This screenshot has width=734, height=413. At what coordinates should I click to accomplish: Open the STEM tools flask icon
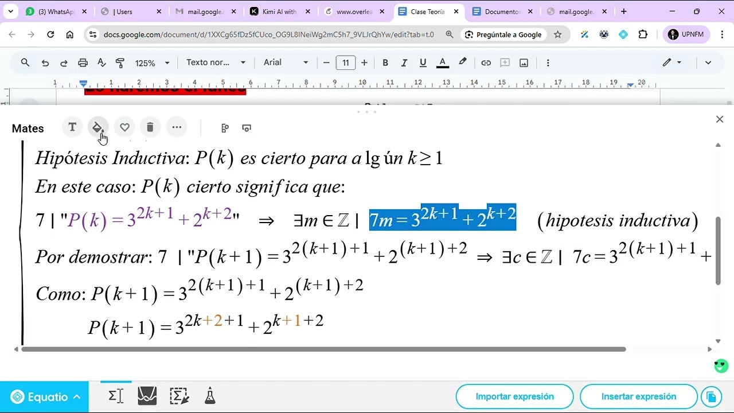(210, 396)
